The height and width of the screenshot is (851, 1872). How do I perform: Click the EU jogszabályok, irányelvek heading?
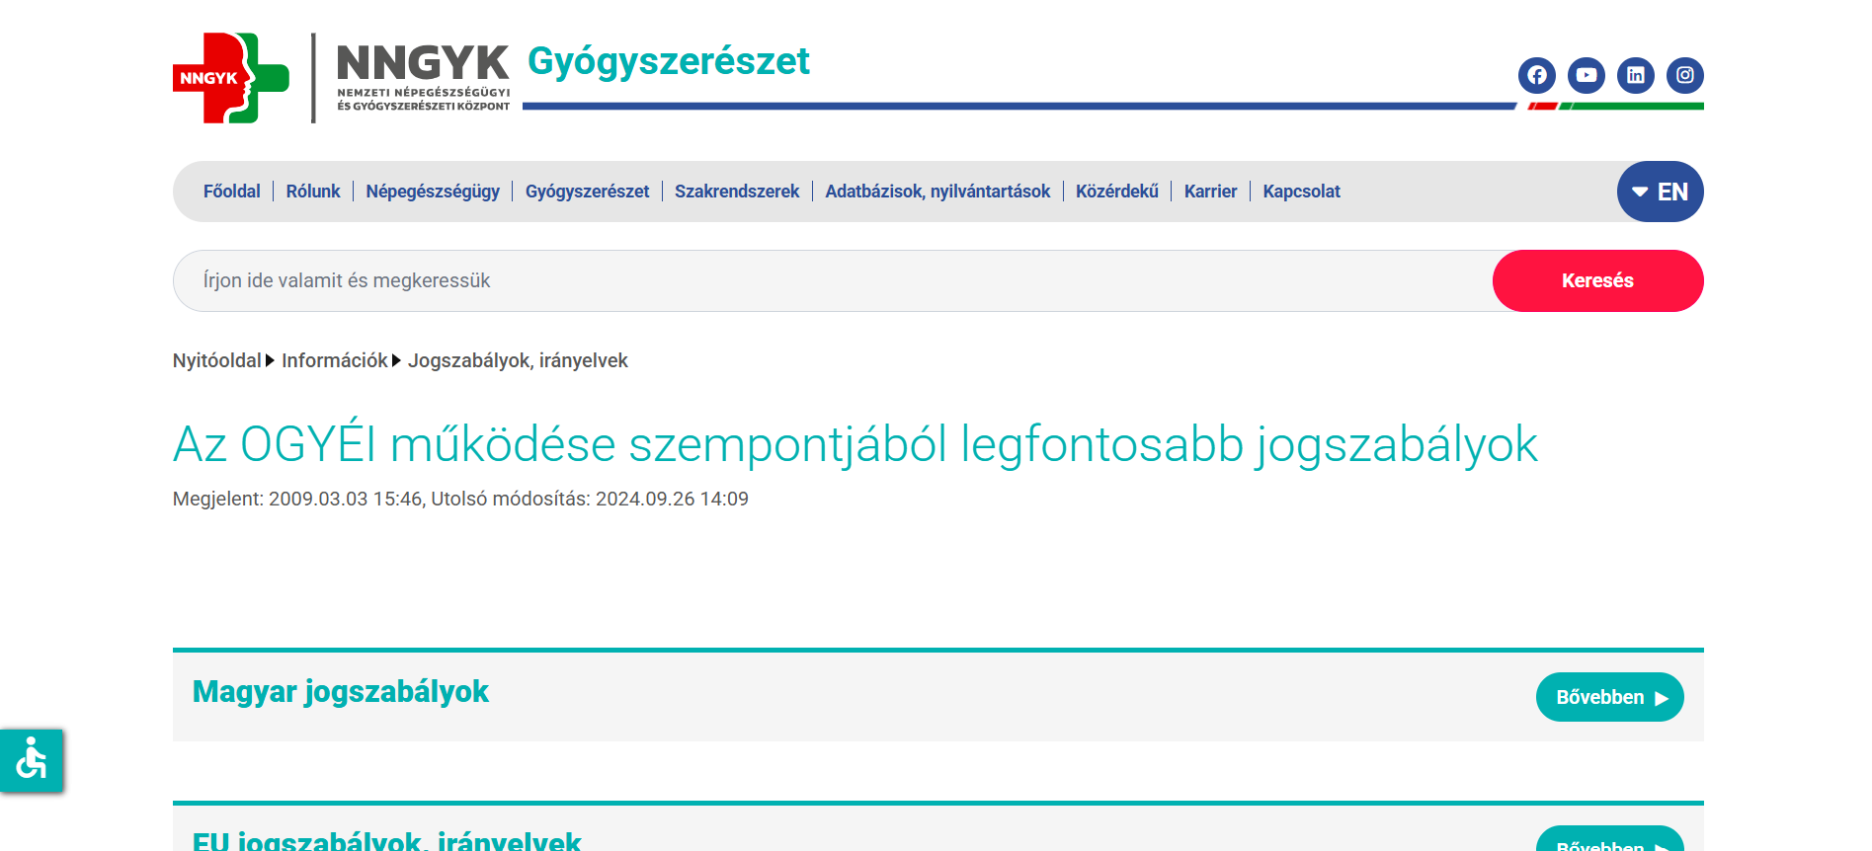pyautogui.click(x=386, y=840)
